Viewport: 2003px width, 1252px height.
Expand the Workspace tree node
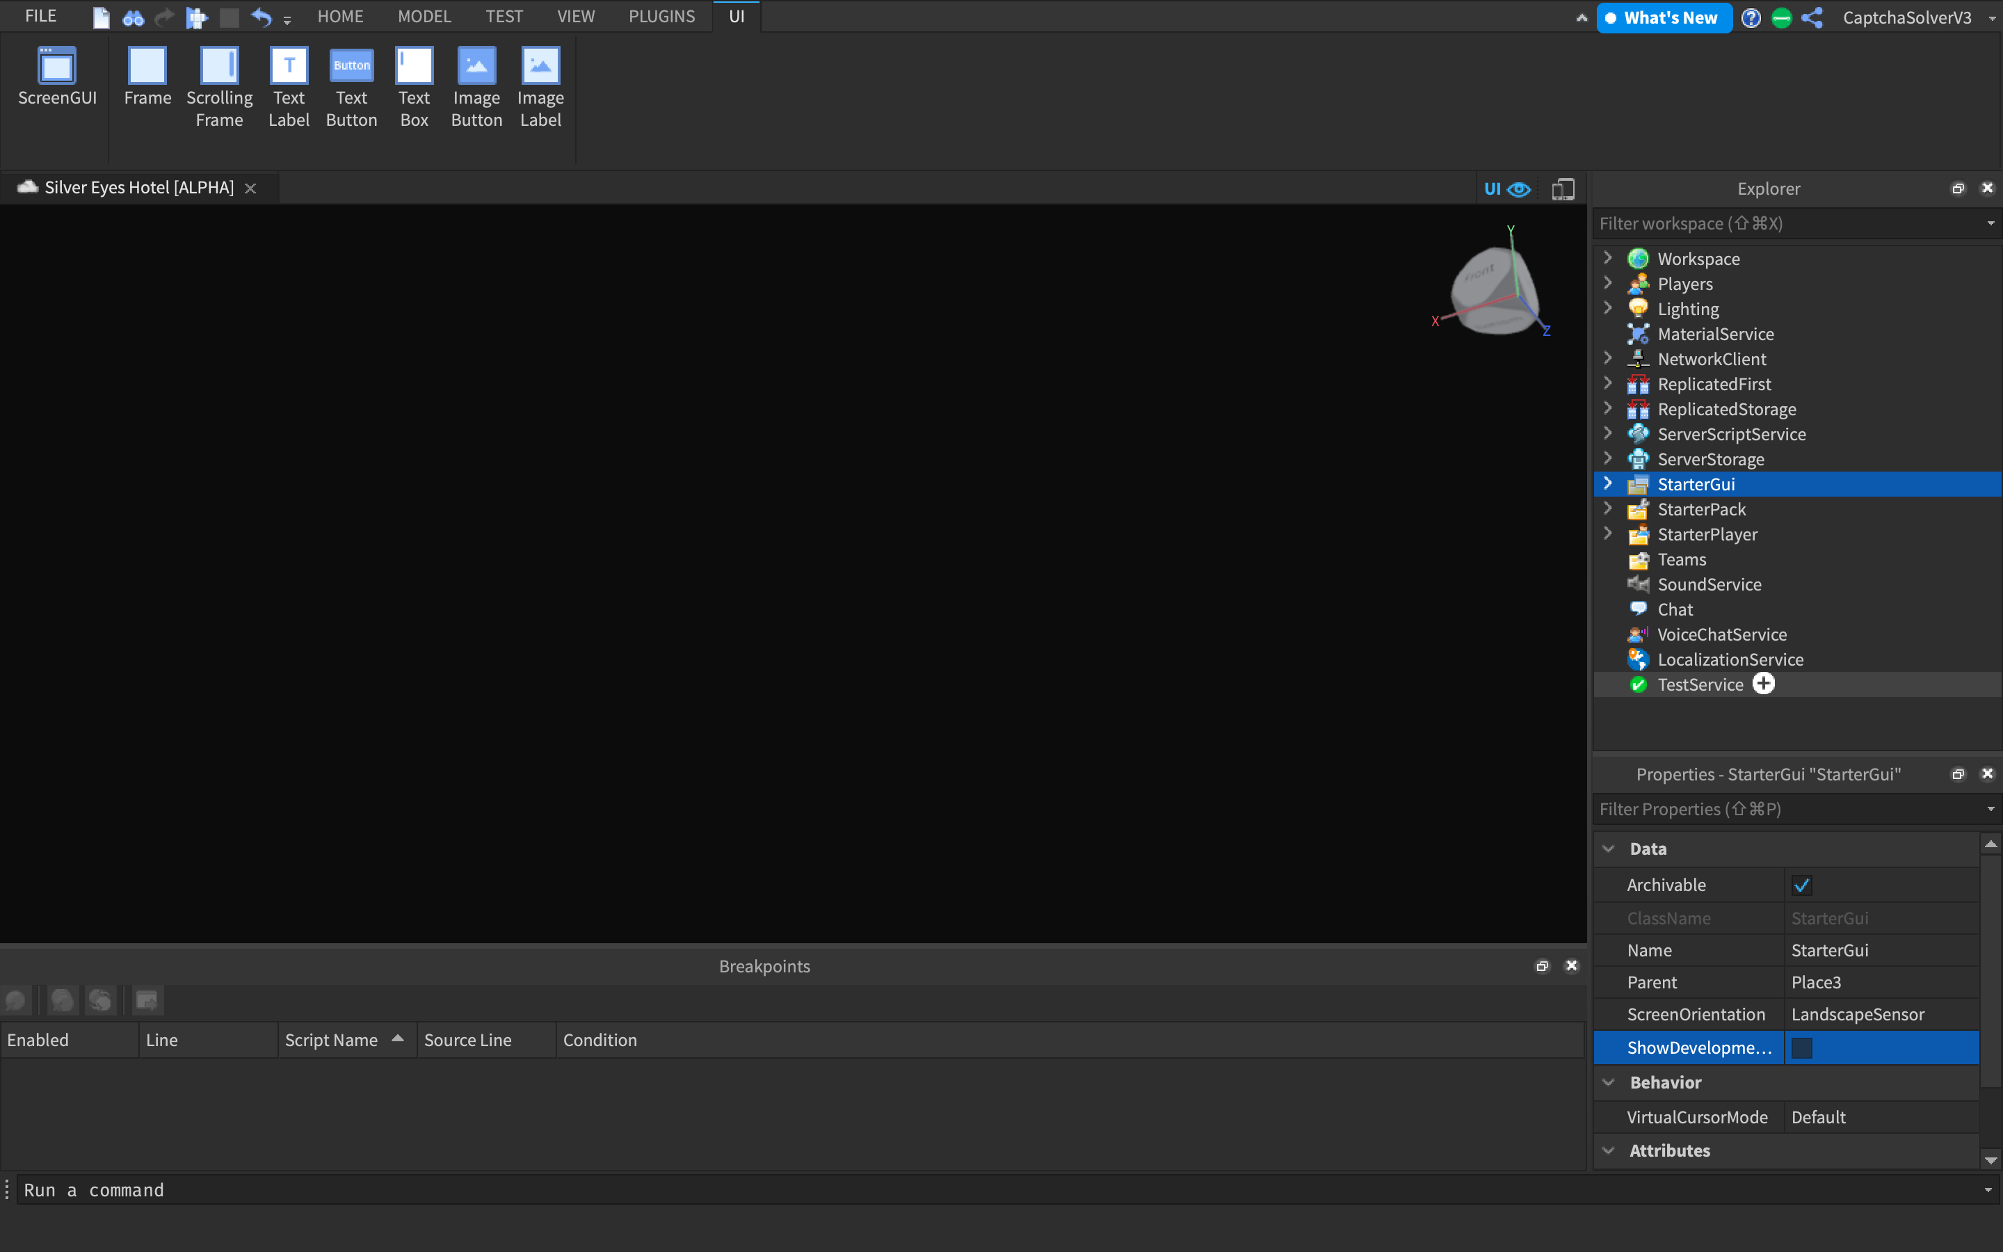click(1607, 257)
